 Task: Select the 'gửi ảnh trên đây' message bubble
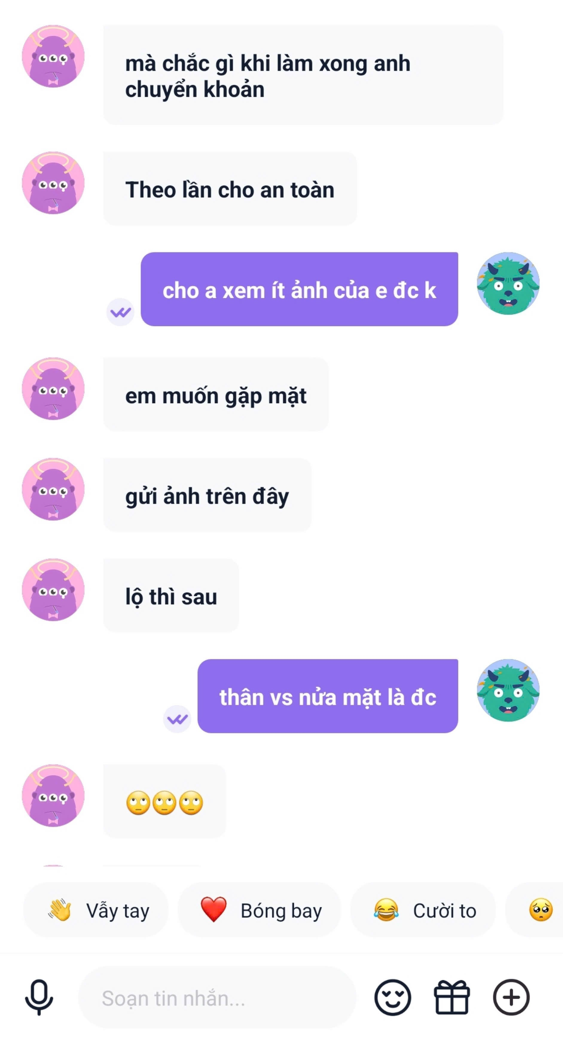(207, 495)
